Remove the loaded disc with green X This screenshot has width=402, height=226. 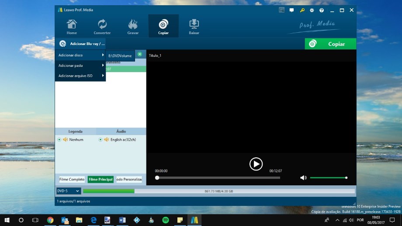coord(139,54)
